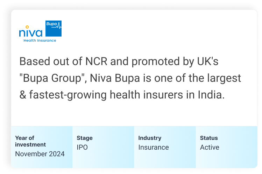
Task: Select the Industry label
Action: pyautogui.click(x=150, y=138)
